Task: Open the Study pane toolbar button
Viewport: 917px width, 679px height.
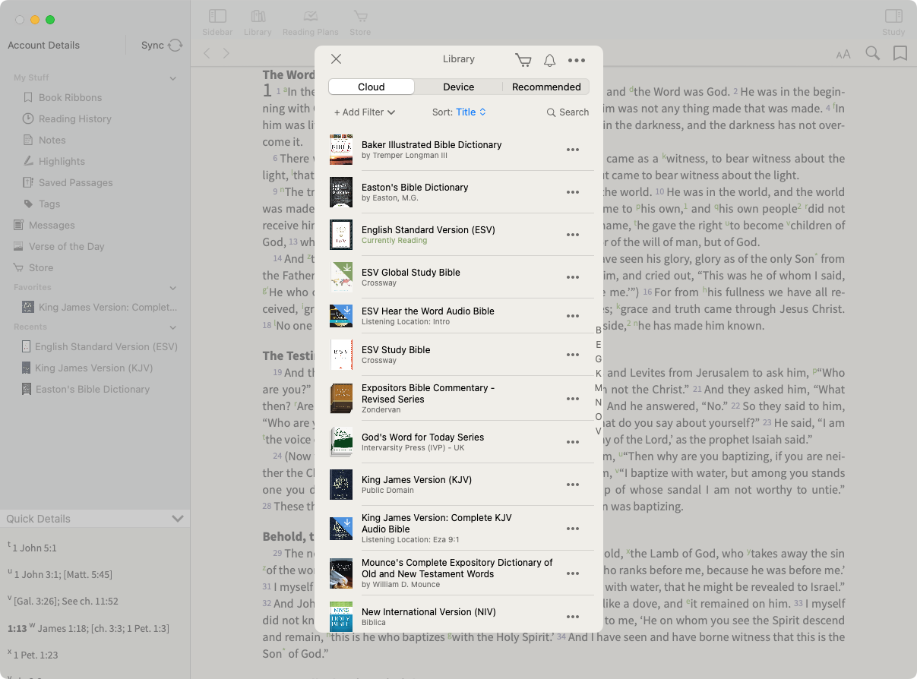Action: [x=893, y=22]
